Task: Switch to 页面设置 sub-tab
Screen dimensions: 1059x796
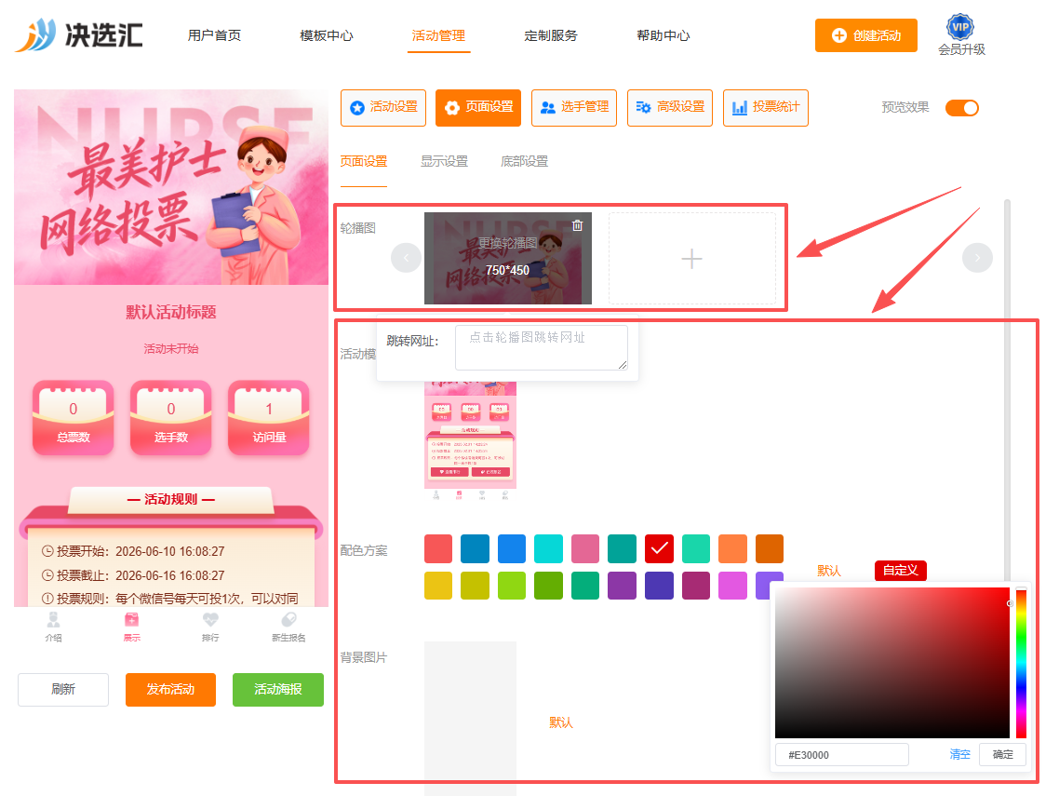Action: click(x=363, y=161)
